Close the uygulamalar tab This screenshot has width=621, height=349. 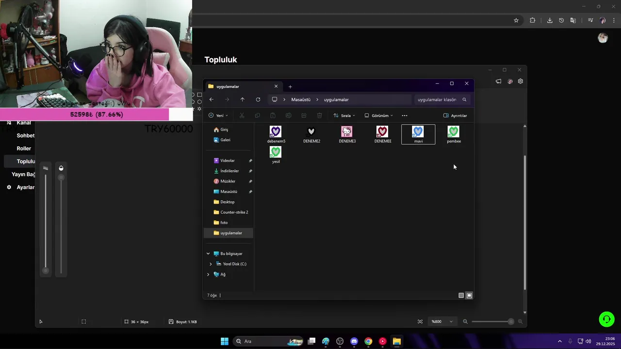276,86
